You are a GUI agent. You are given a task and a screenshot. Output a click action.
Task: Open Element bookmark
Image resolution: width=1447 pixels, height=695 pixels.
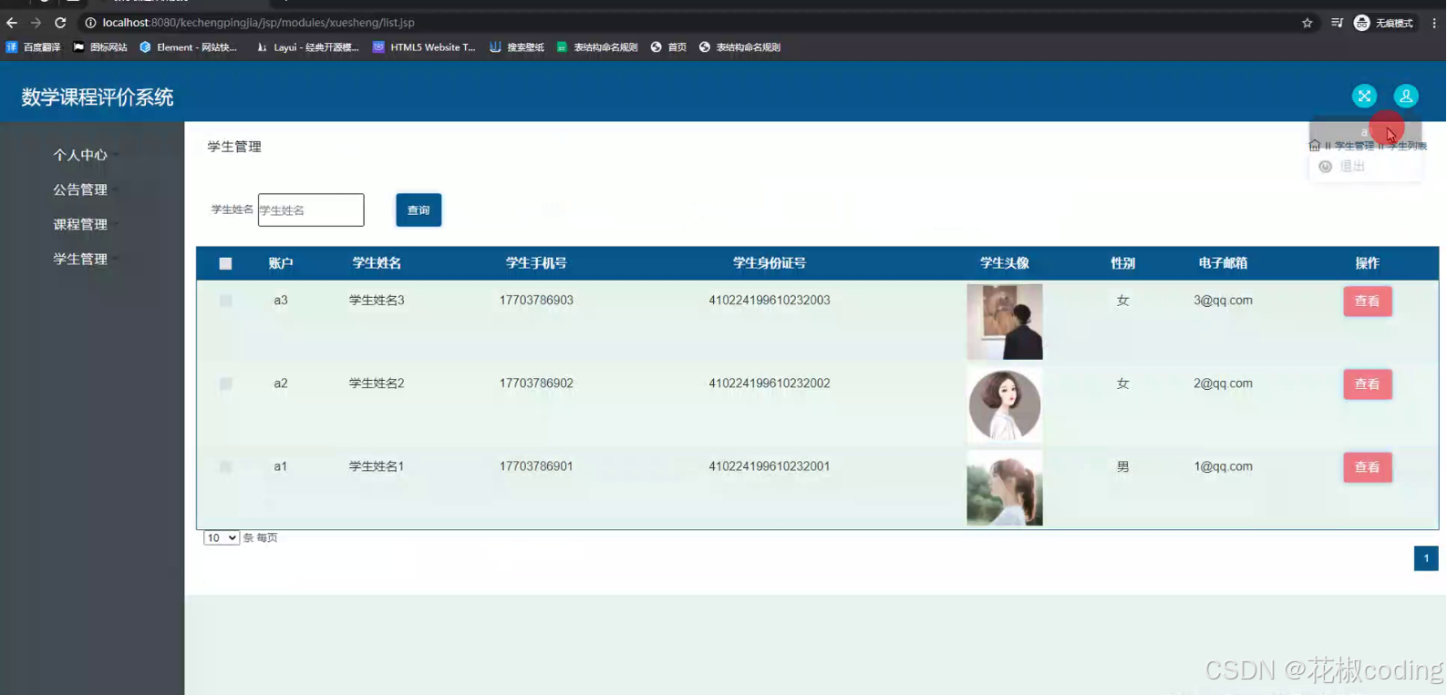pyautogui.click(x=188, y=47)
